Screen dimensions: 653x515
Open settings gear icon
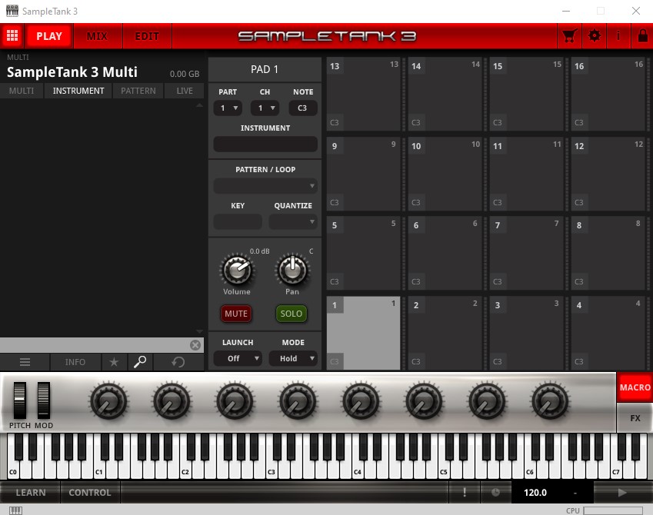click(x=595, y=36)
